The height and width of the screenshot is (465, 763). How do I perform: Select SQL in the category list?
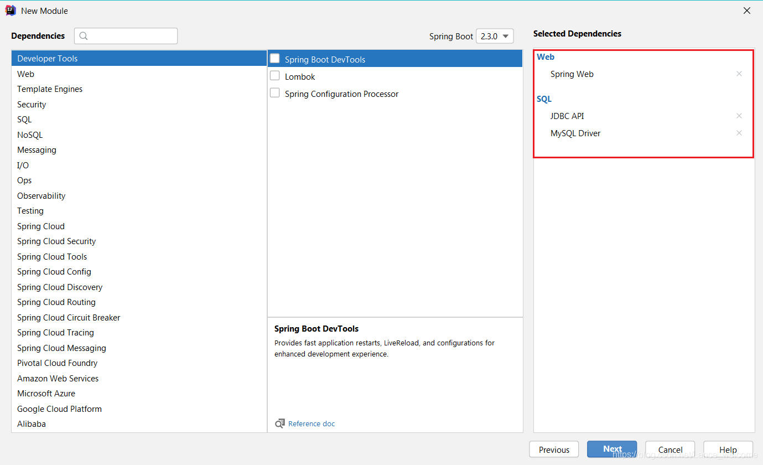click(x=139, y=120)
